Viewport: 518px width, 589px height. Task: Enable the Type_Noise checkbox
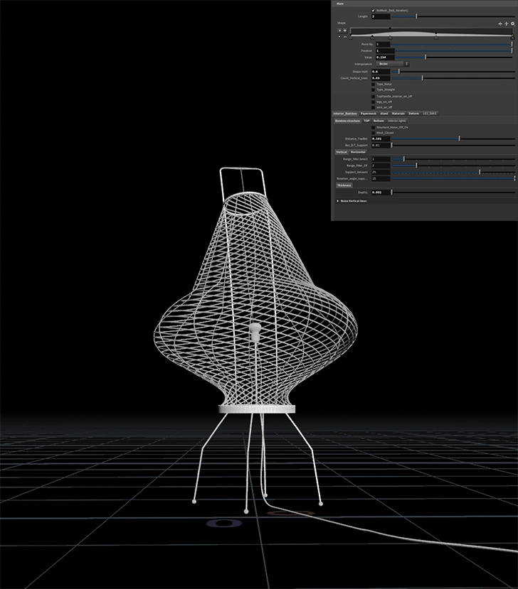click(x=374, y=84)
